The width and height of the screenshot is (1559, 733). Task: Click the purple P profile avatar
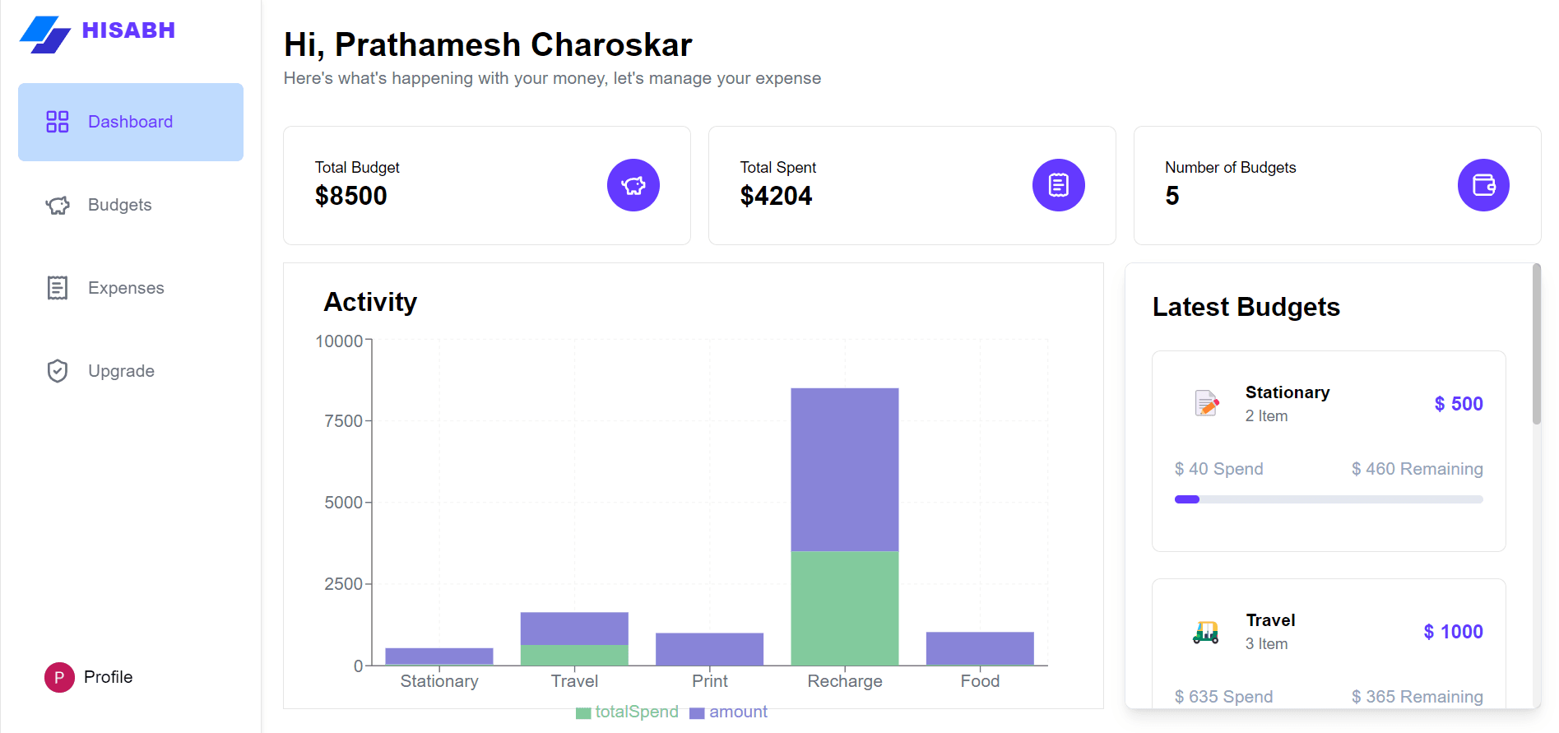coord(59,677)
